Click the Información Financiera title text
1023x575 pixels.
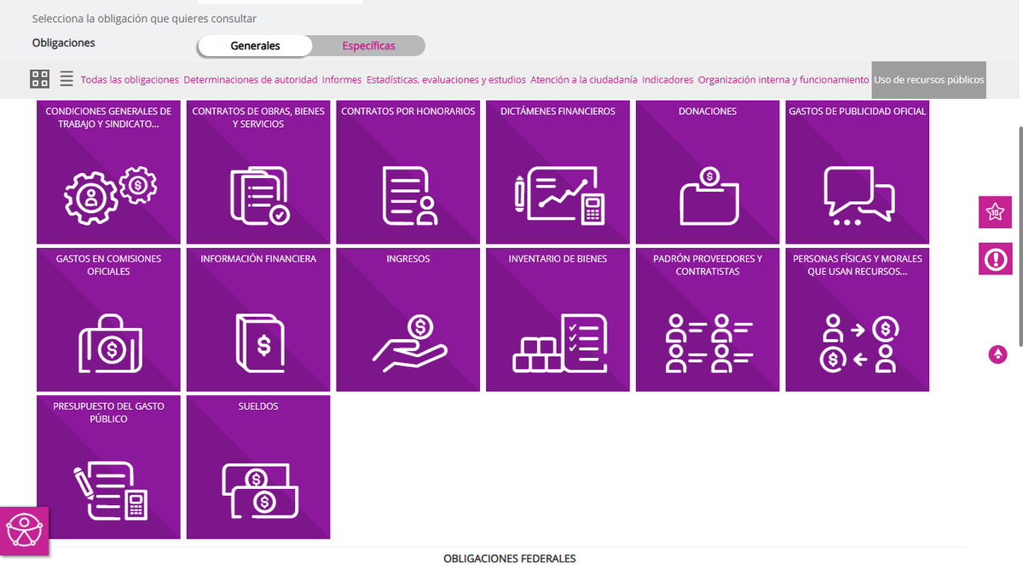tap(258, 259)
